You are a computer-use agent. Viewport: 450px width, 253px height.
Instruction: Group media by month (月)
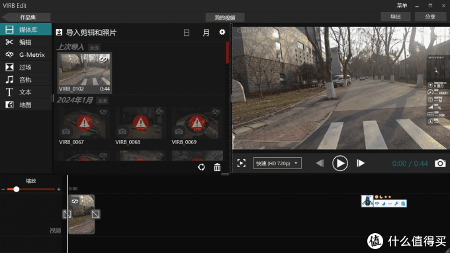click(x=206, y=32)
